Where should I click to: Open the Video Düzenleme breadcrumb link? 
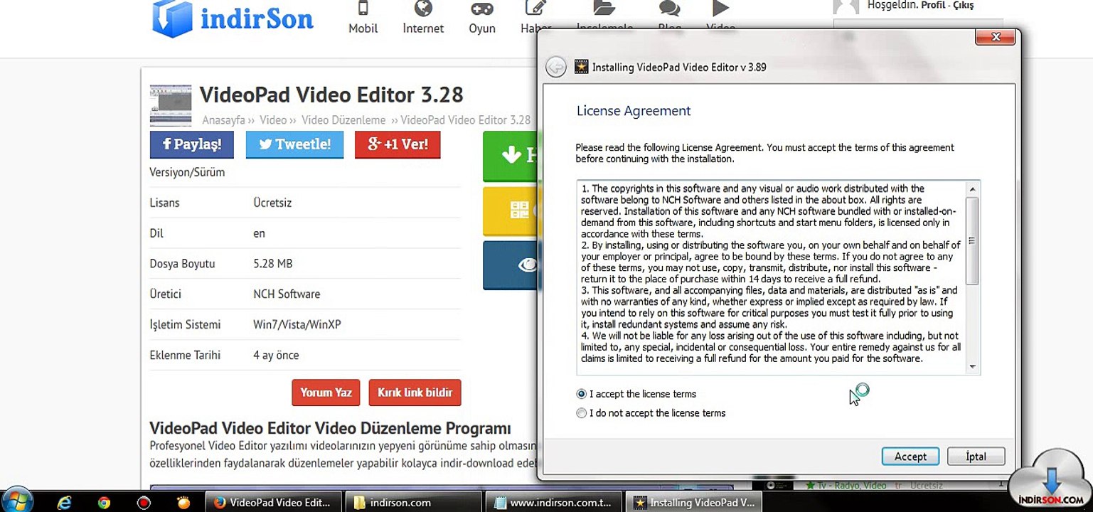pyautogui.click(x=343, y=120)
